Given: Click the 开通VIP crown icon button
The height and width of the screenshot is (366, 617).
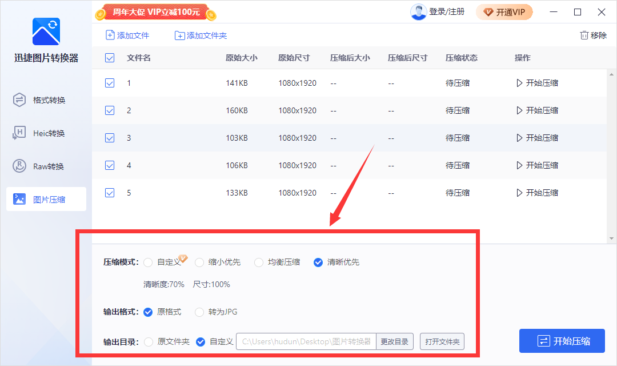Looking at the screenshot, I should (x=488, y=11).
